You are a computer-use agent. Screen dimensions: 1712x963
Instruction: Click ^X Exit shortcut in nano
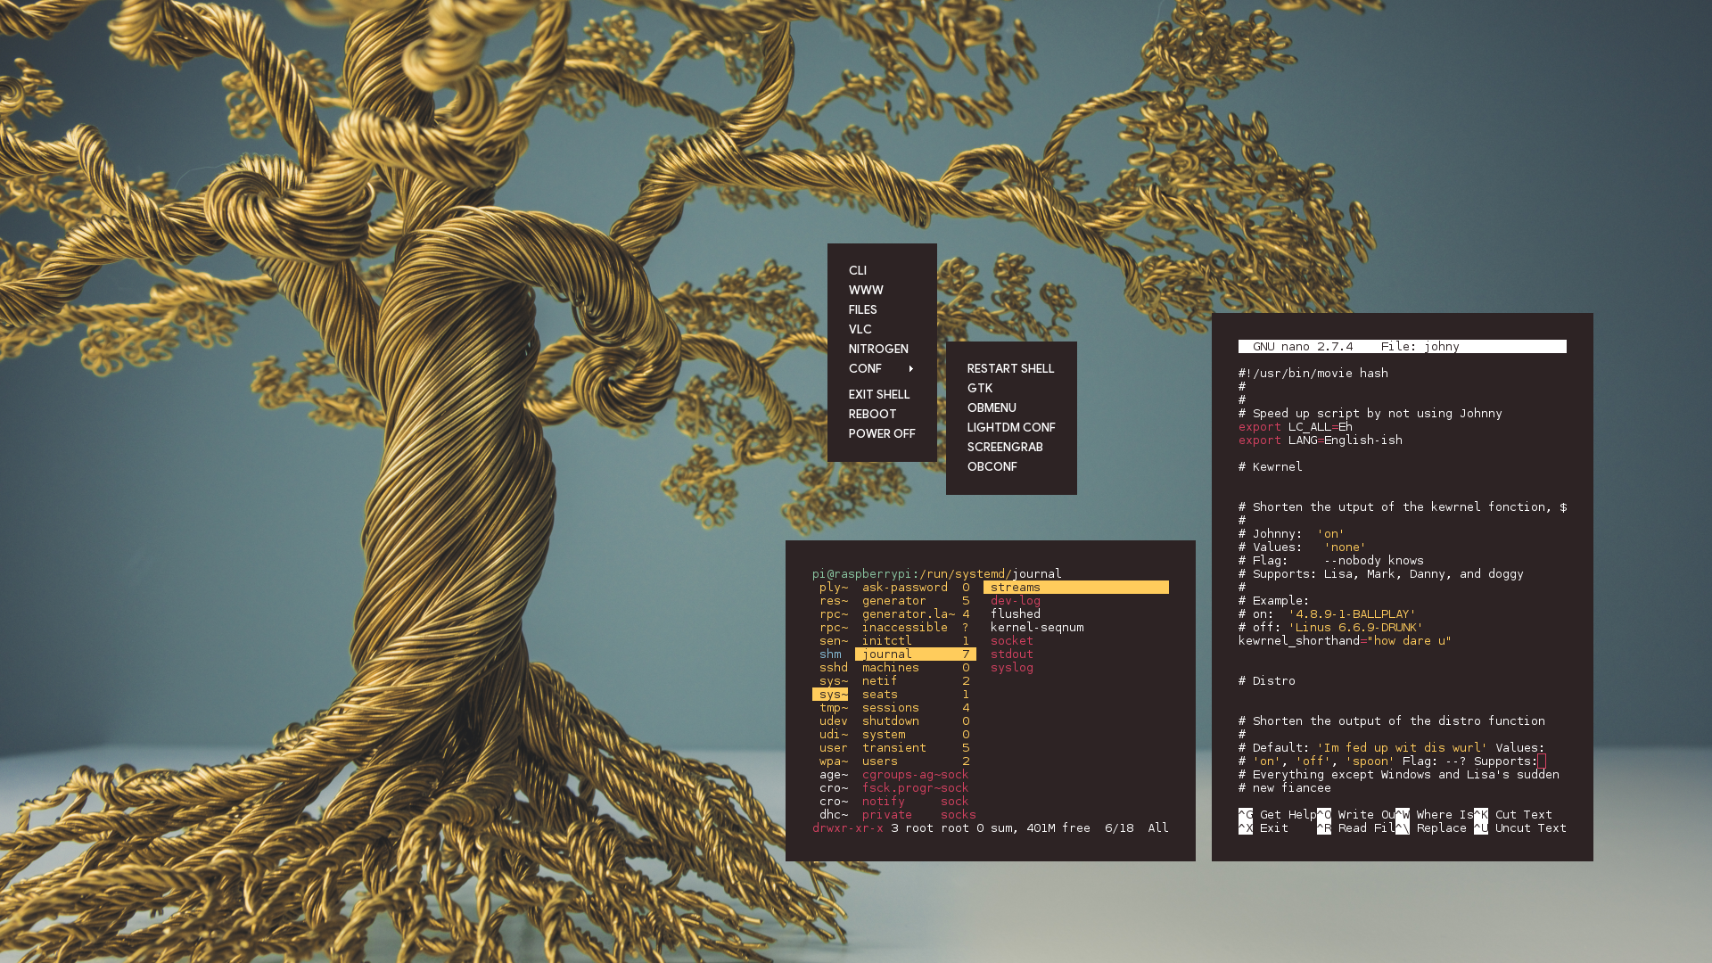1263,827
